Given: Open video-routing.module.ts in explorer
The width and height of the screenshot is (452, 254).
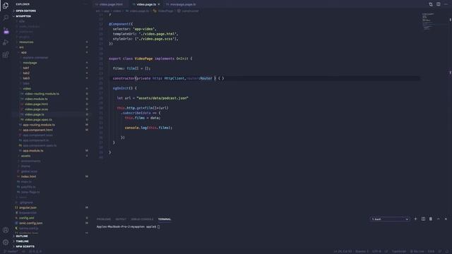Looking at the screenshot, I should click(x=42, y=94).
